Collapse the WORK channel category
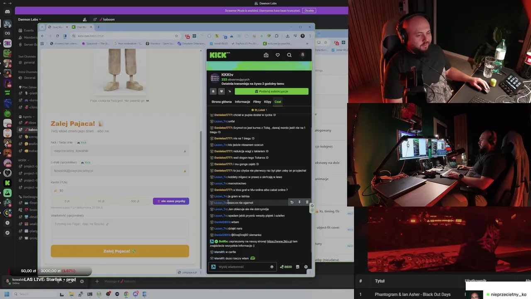 pos(23,160)
